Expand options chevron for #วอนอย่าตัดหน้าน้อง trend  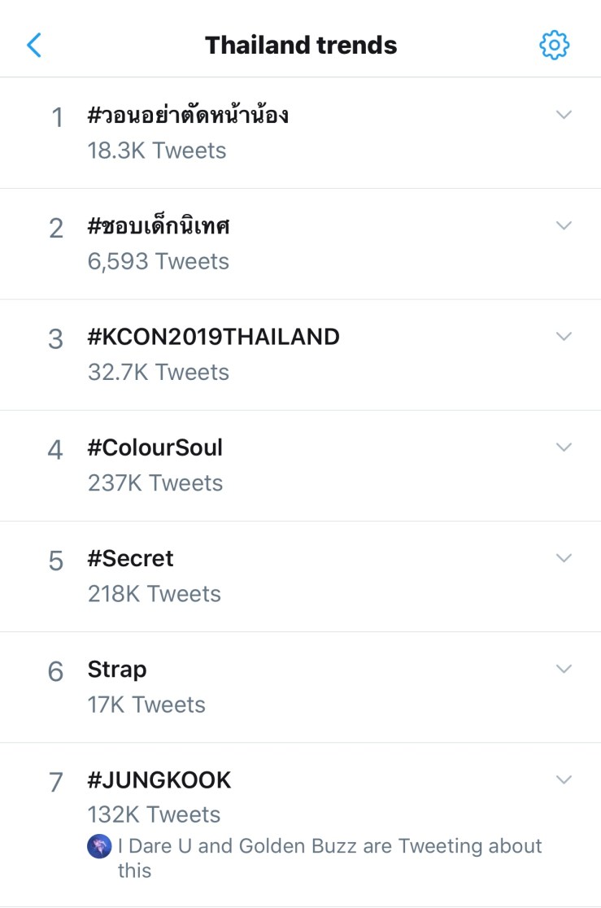pyautogui.click(x=564, y=115)
